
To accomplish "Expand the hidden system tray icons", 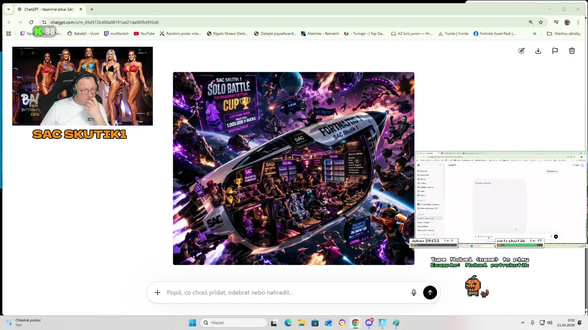I will [522, 323].
